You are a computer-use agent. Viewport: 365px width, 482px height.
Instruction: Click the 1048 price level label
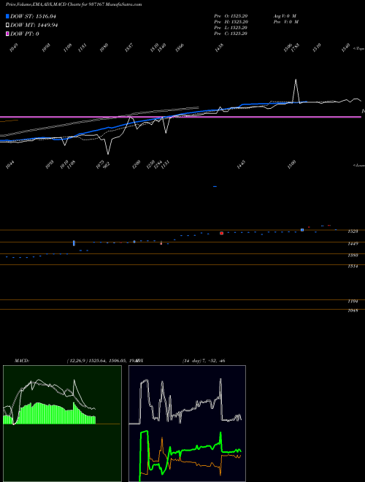pyautogui.click(x=353, y=311)
